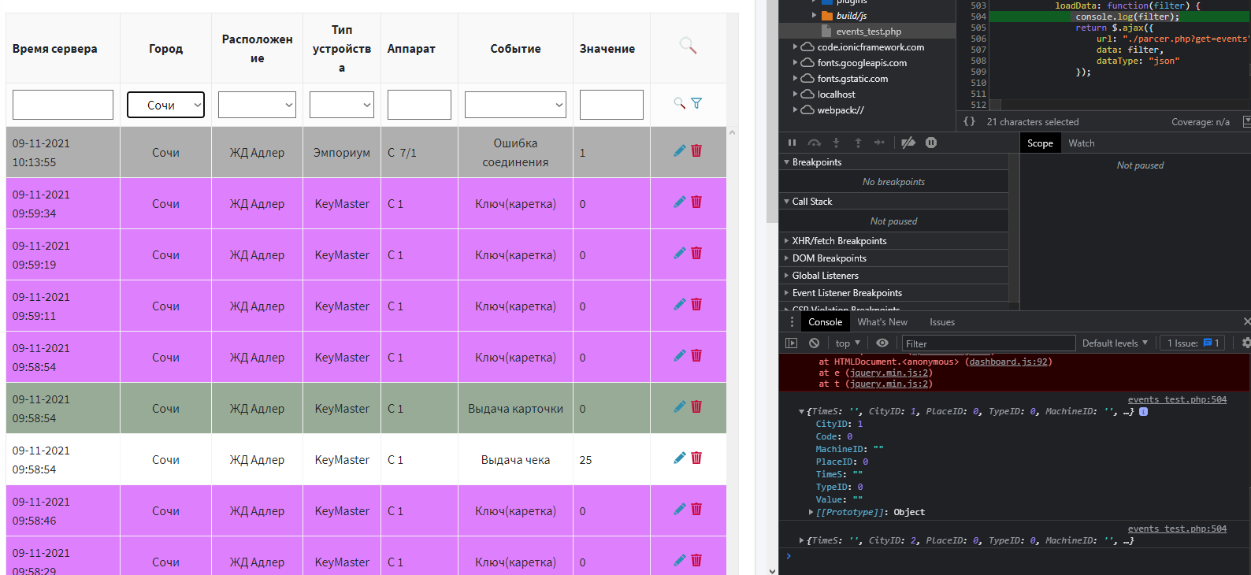Expand the CityID: 2 logged object
This screenshot has width=1251, height=575.
pyautogui.click(x=802, y=540)
